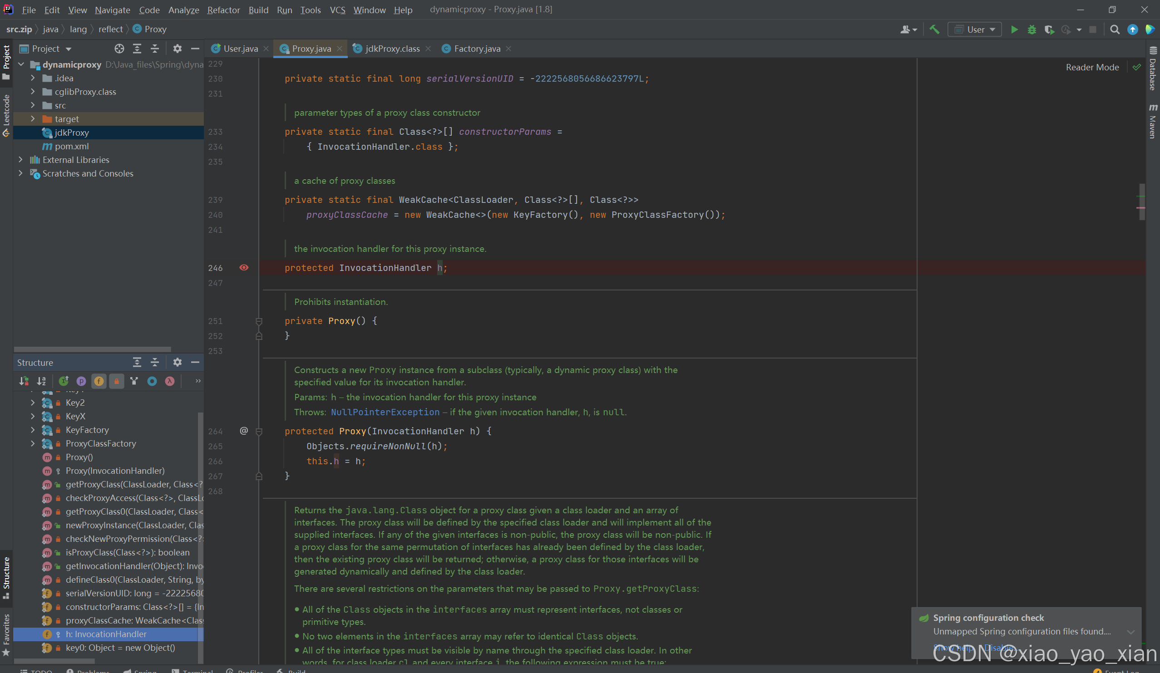Click the Reader Mode button
1160x673 pixels.
(1092, 67)
